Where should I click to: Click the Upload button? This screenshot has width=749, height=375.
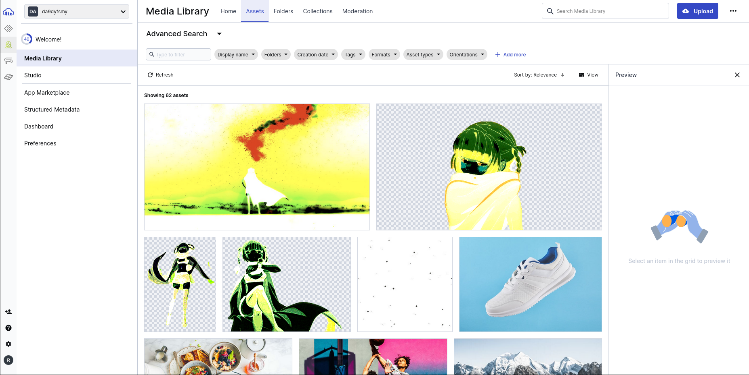(697, 11)
